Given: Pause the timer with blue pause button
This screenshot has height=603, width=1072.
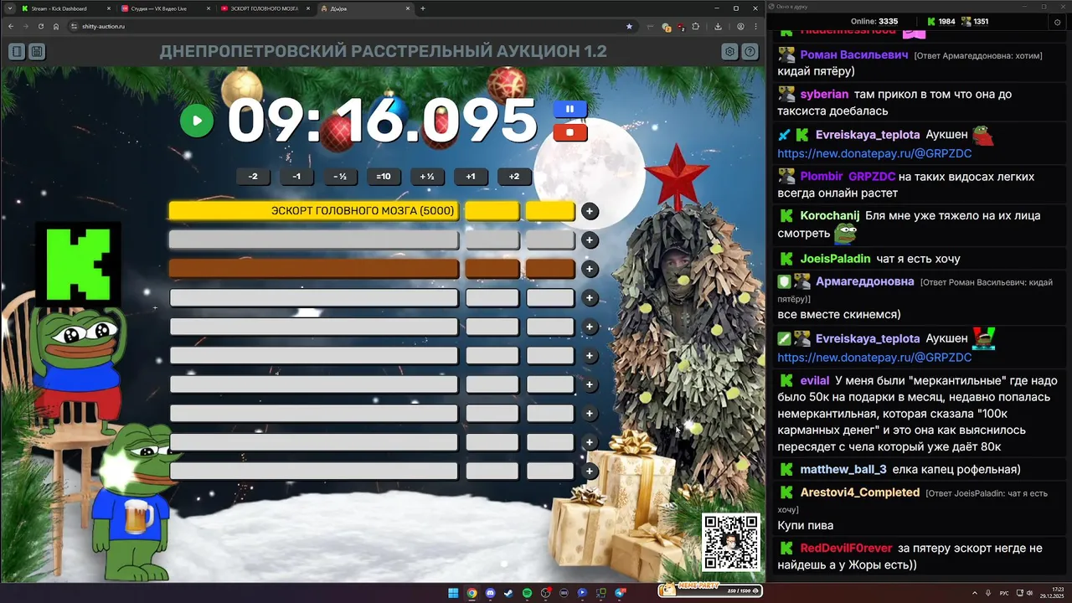Looking at the screenshot, I should [569, 109].
